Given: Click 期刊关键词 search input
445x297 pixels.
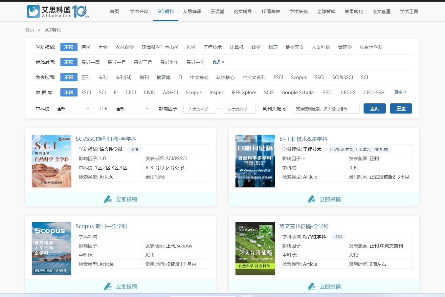Looking at the screenshot, I should (325, 109).
